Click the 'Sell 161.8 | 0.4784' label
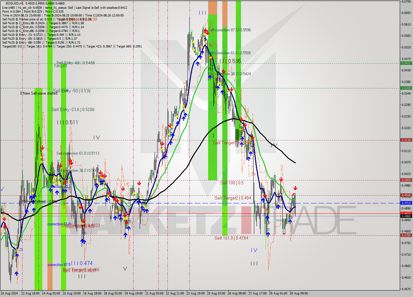 (231, 238)
